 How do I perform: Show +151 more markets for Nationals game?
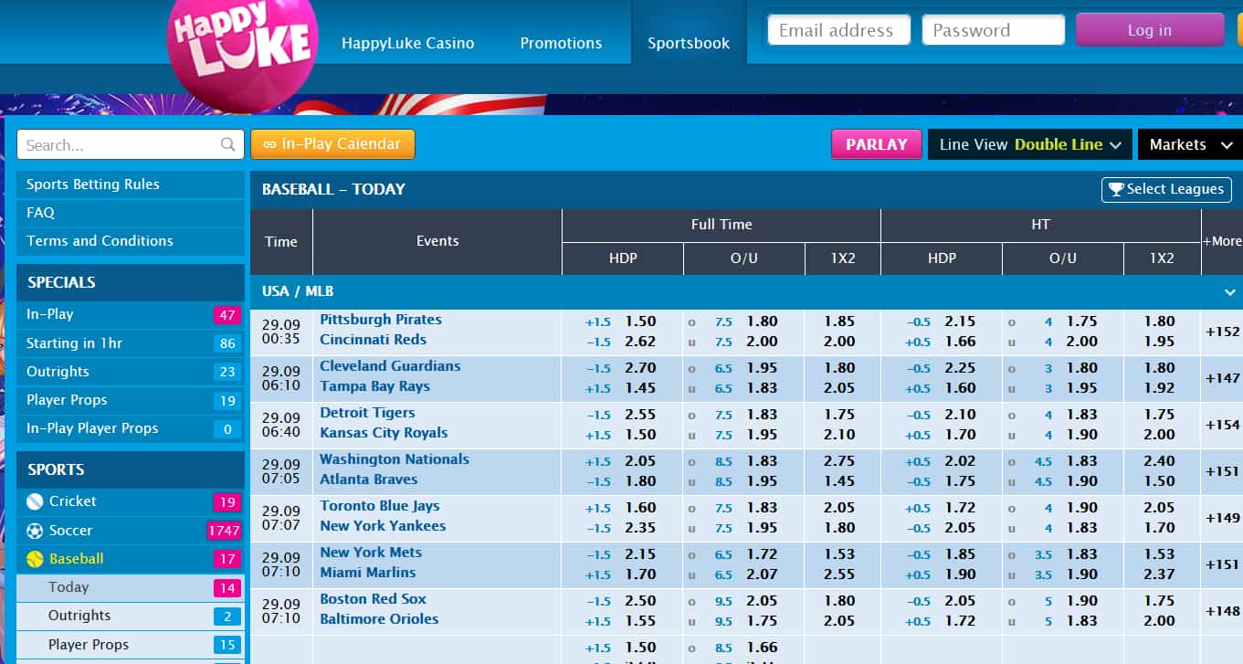1222,471
